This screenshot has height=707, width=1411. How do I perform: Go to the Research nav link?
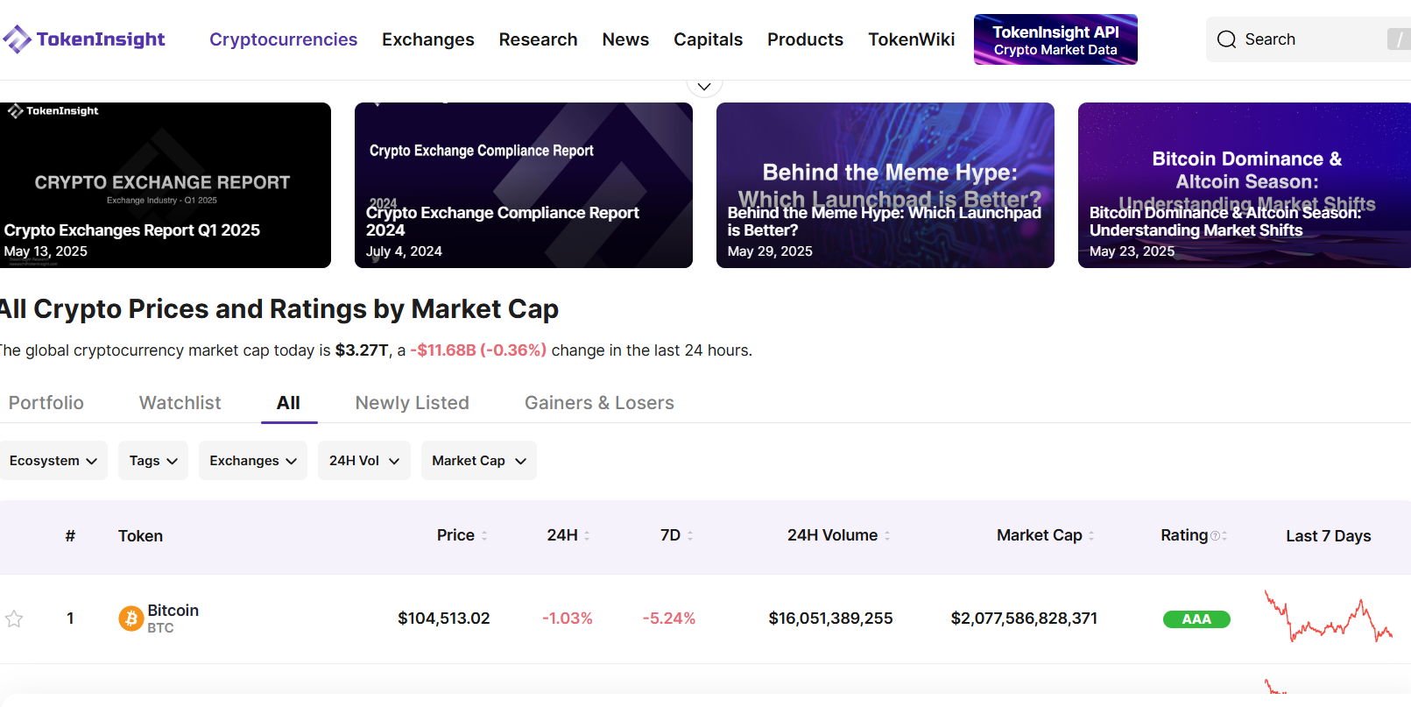(x=538, y=39)
